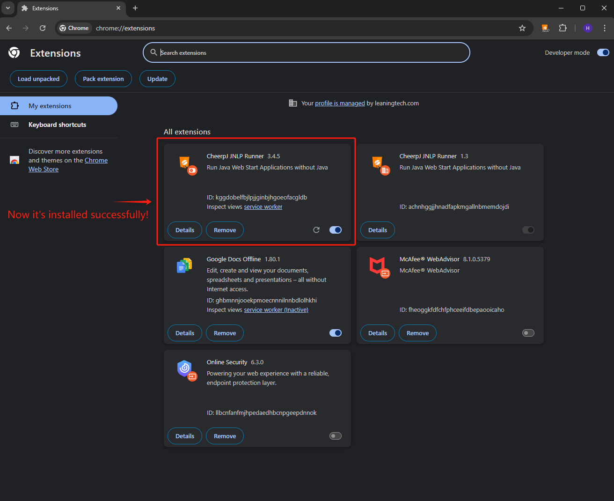Enable the Online Security extension toggle
The image size is (614, 501).
click(336, 436)
